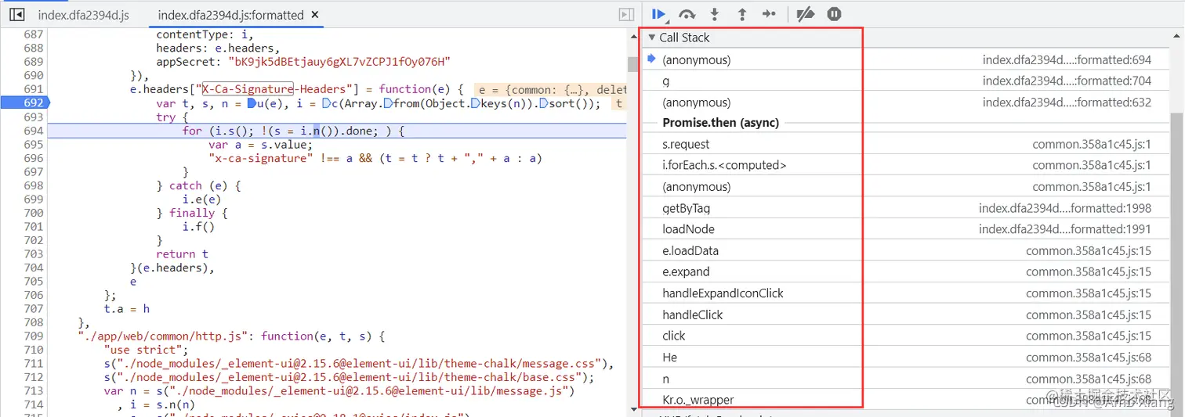1185x417 pixels.
Task: Collapse the Call Stack section
Action: (651, 38)
